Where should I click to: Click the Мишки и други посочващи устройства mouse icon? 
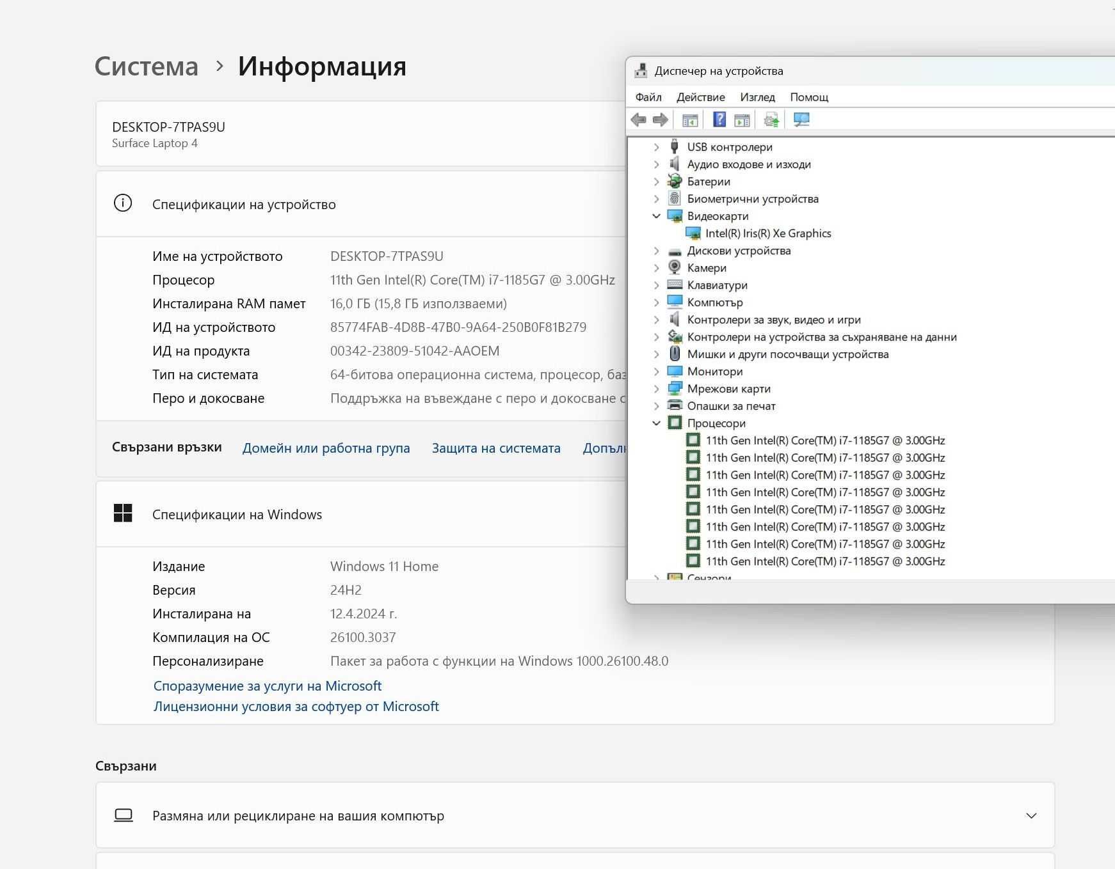(675, 354)
